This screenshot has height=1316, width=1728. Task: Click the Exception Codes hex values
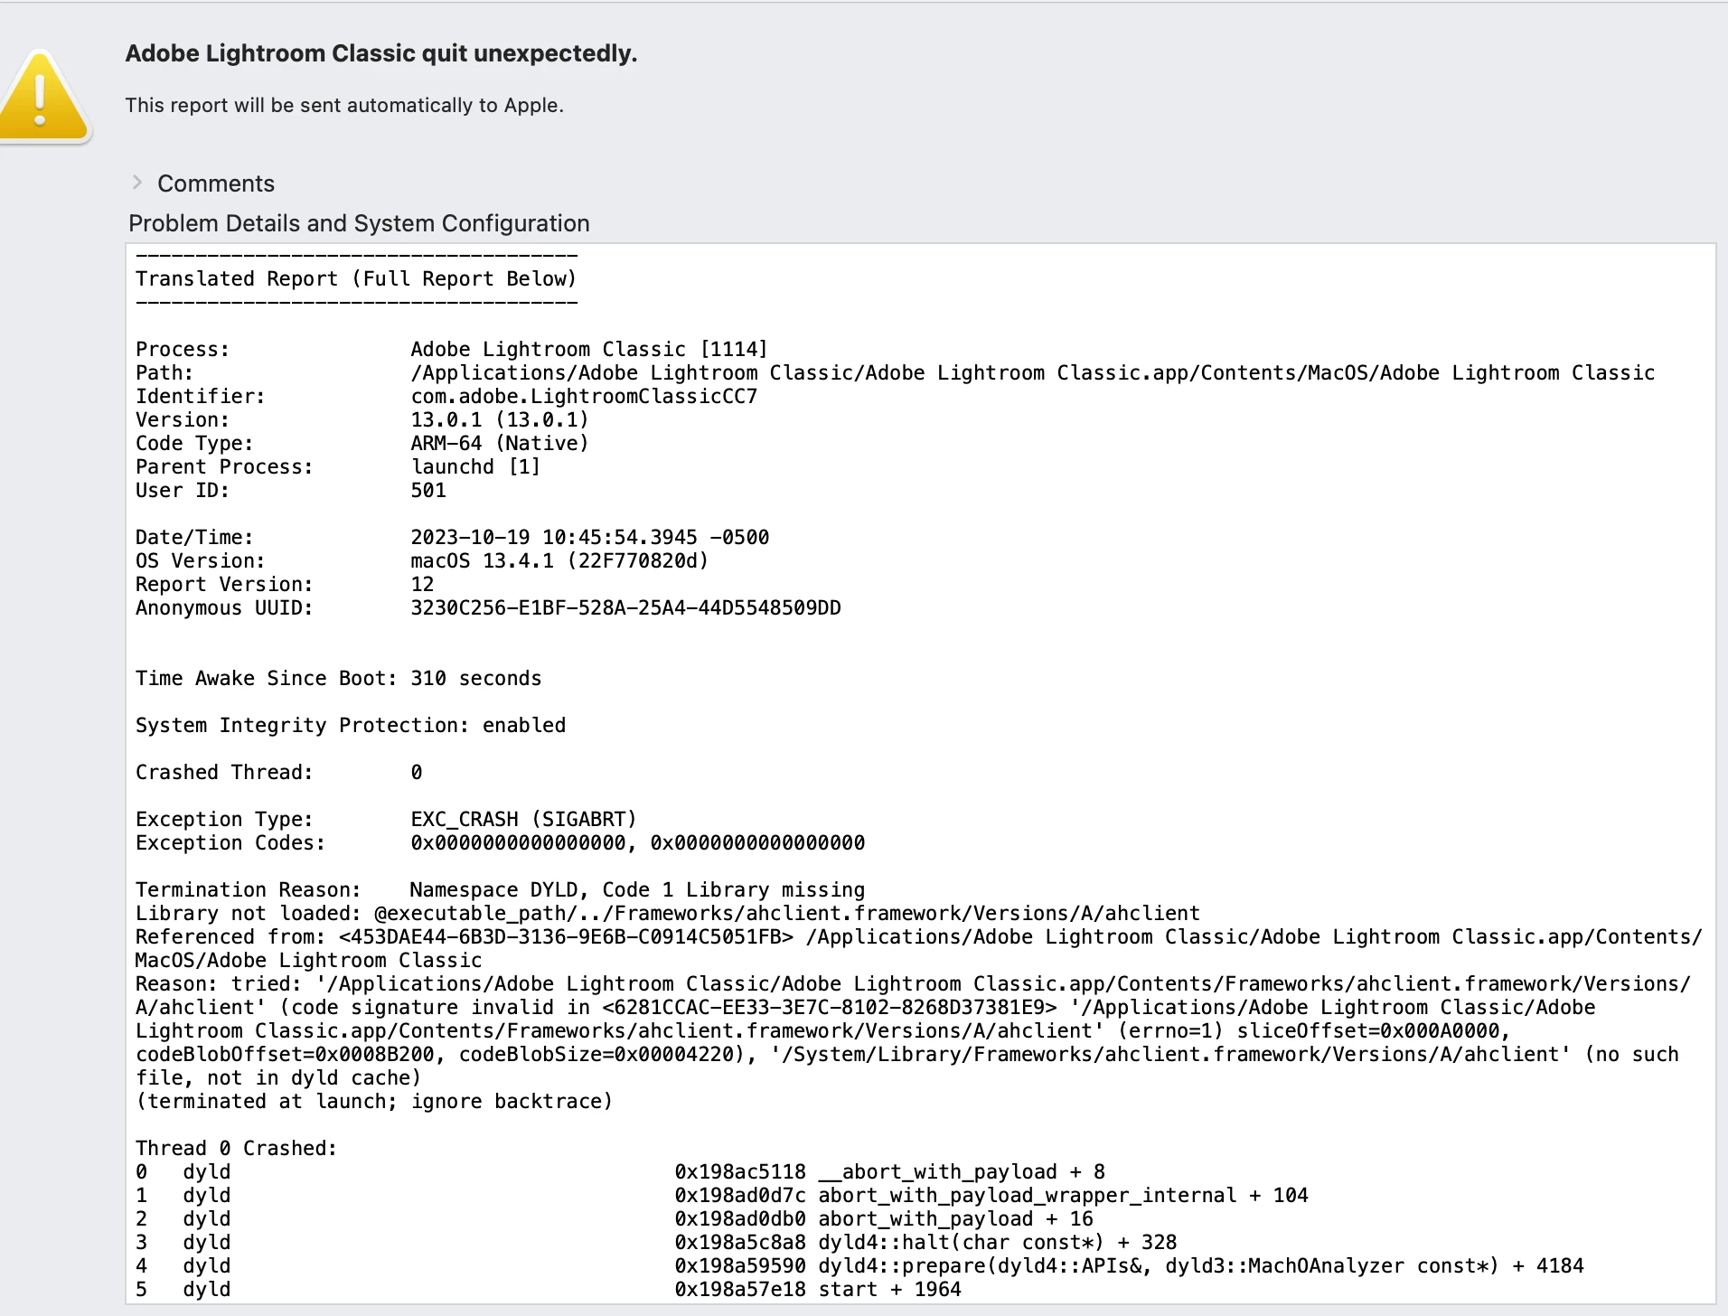638,842
